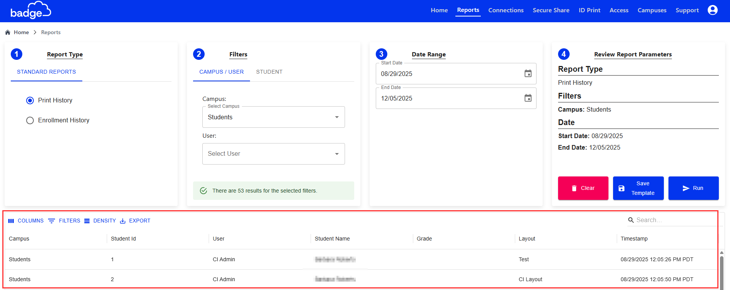Click the Start Date input field

[456, 74]
